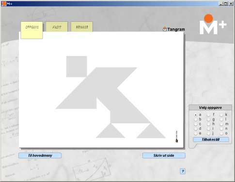
Task: Select task m radio button
Action: (x=221, y=124)
